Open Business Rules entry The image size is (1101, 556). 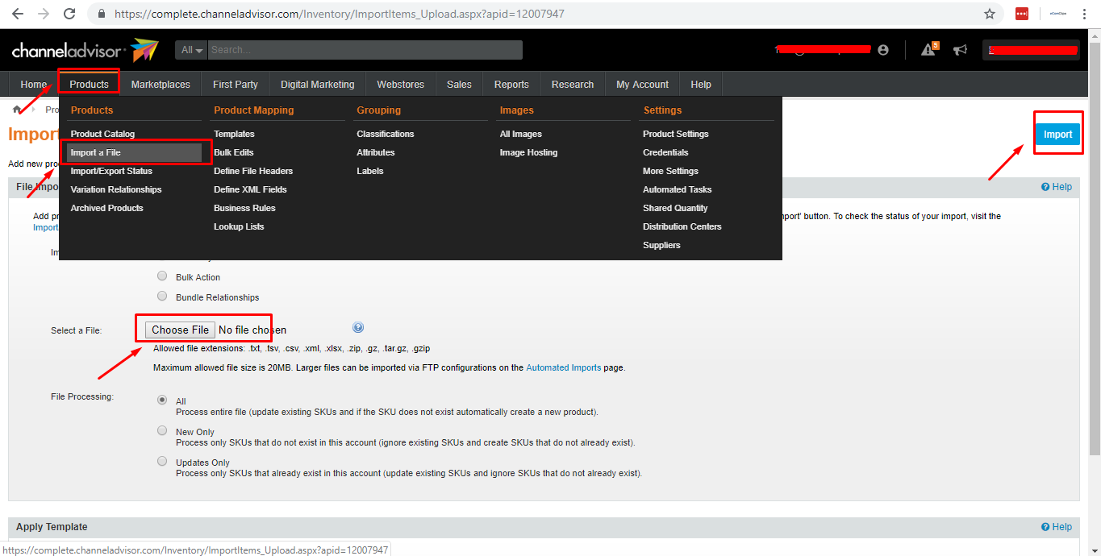click(244, 208)
